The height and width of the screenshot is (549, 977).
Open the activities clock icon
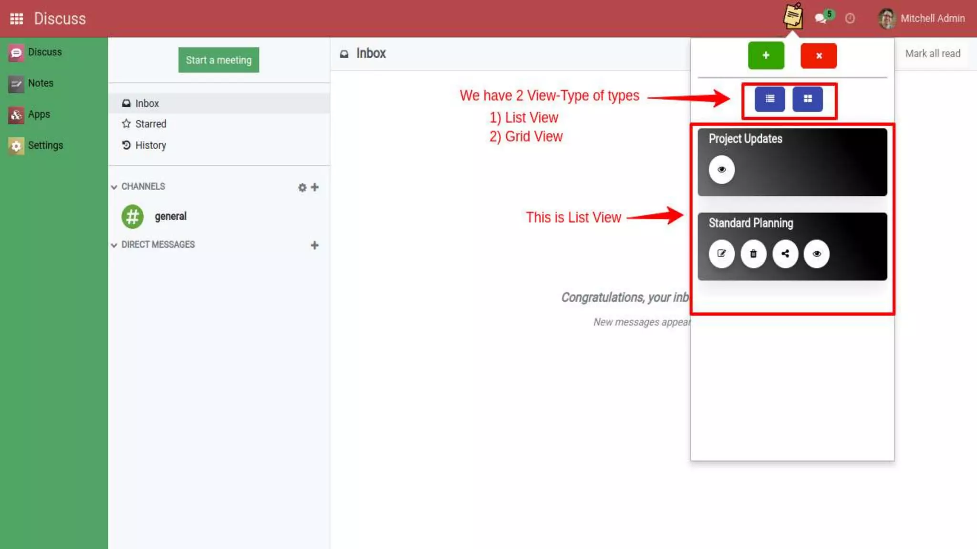point(850,19)
